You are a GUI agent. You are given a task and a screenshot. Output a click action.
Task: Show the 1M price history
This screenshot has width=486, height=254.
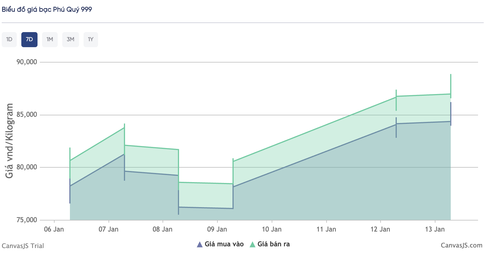[x=50, y=39]
